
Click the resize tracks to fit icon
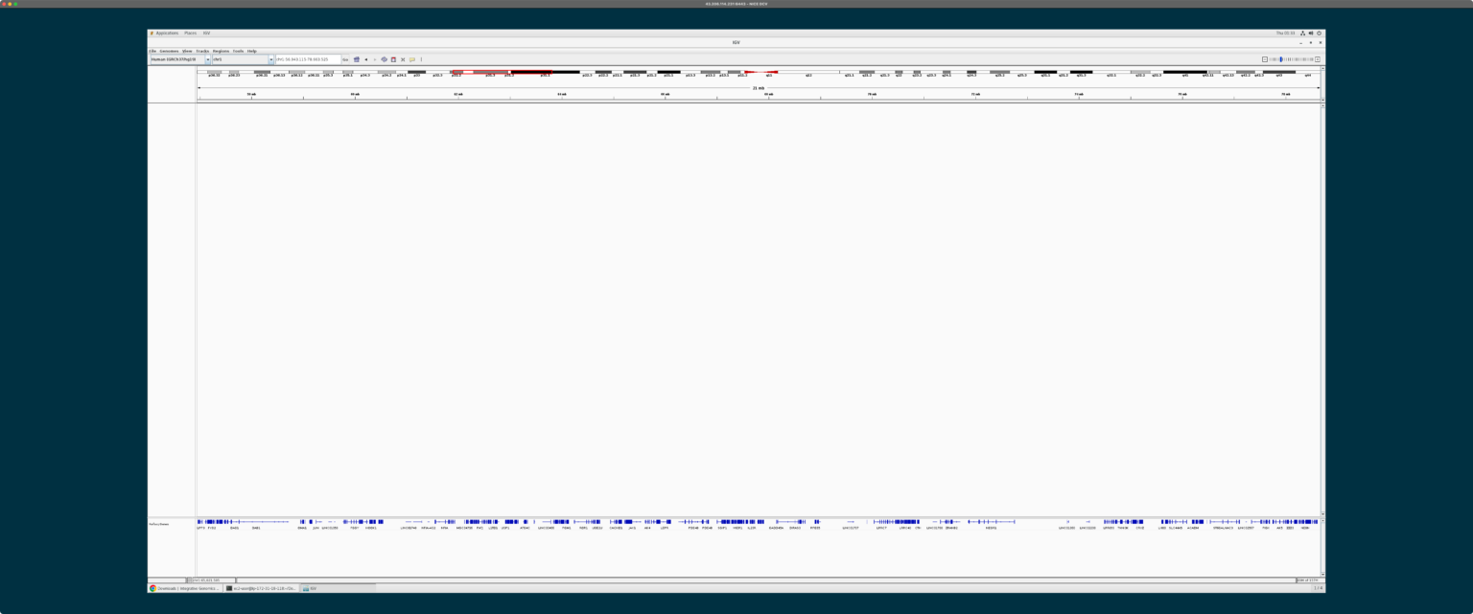click(403, 59)
